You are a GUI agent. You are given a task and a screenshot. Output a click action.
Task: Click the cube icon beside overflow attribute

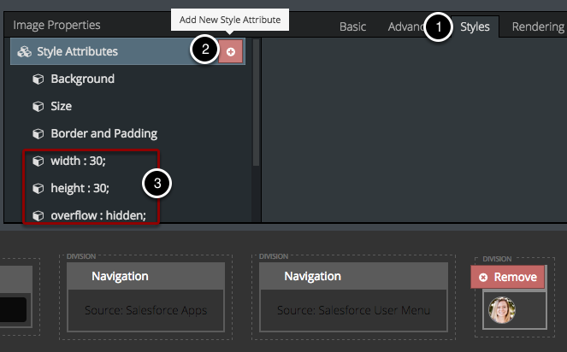pyautogui.click(x=38, y=215)
